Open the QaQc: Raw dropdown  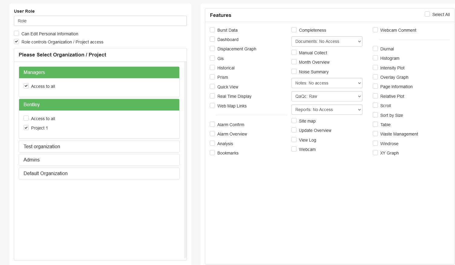327,96
